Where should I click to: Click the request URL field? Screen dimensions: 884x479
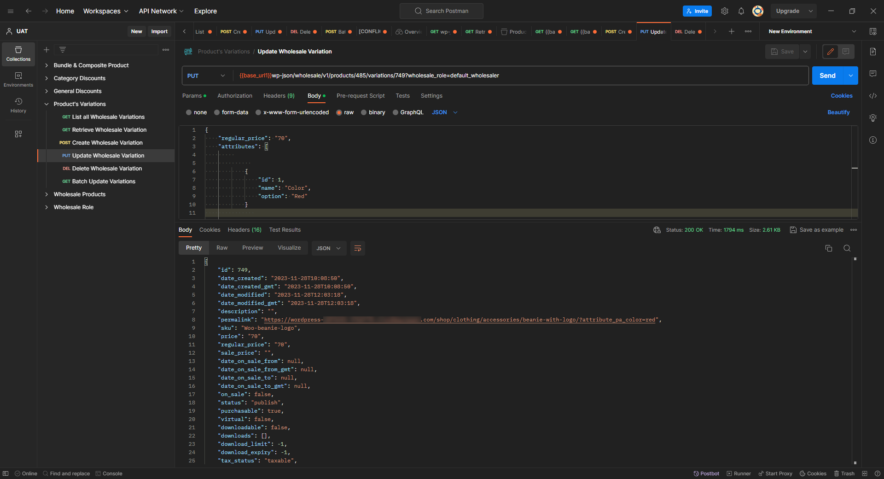point(521,76)
